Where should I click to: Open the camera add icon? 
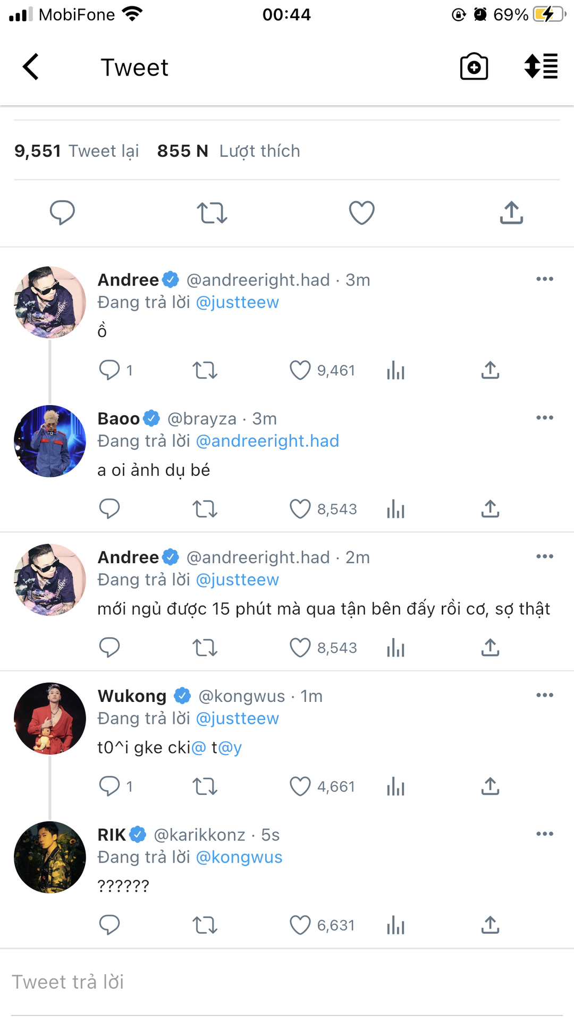pos(474,67)
